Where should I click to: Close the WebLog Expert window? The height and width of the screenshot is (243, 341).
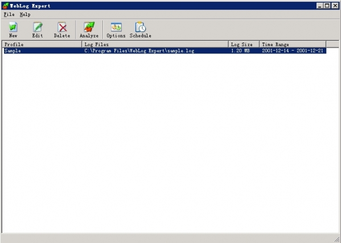335,6
